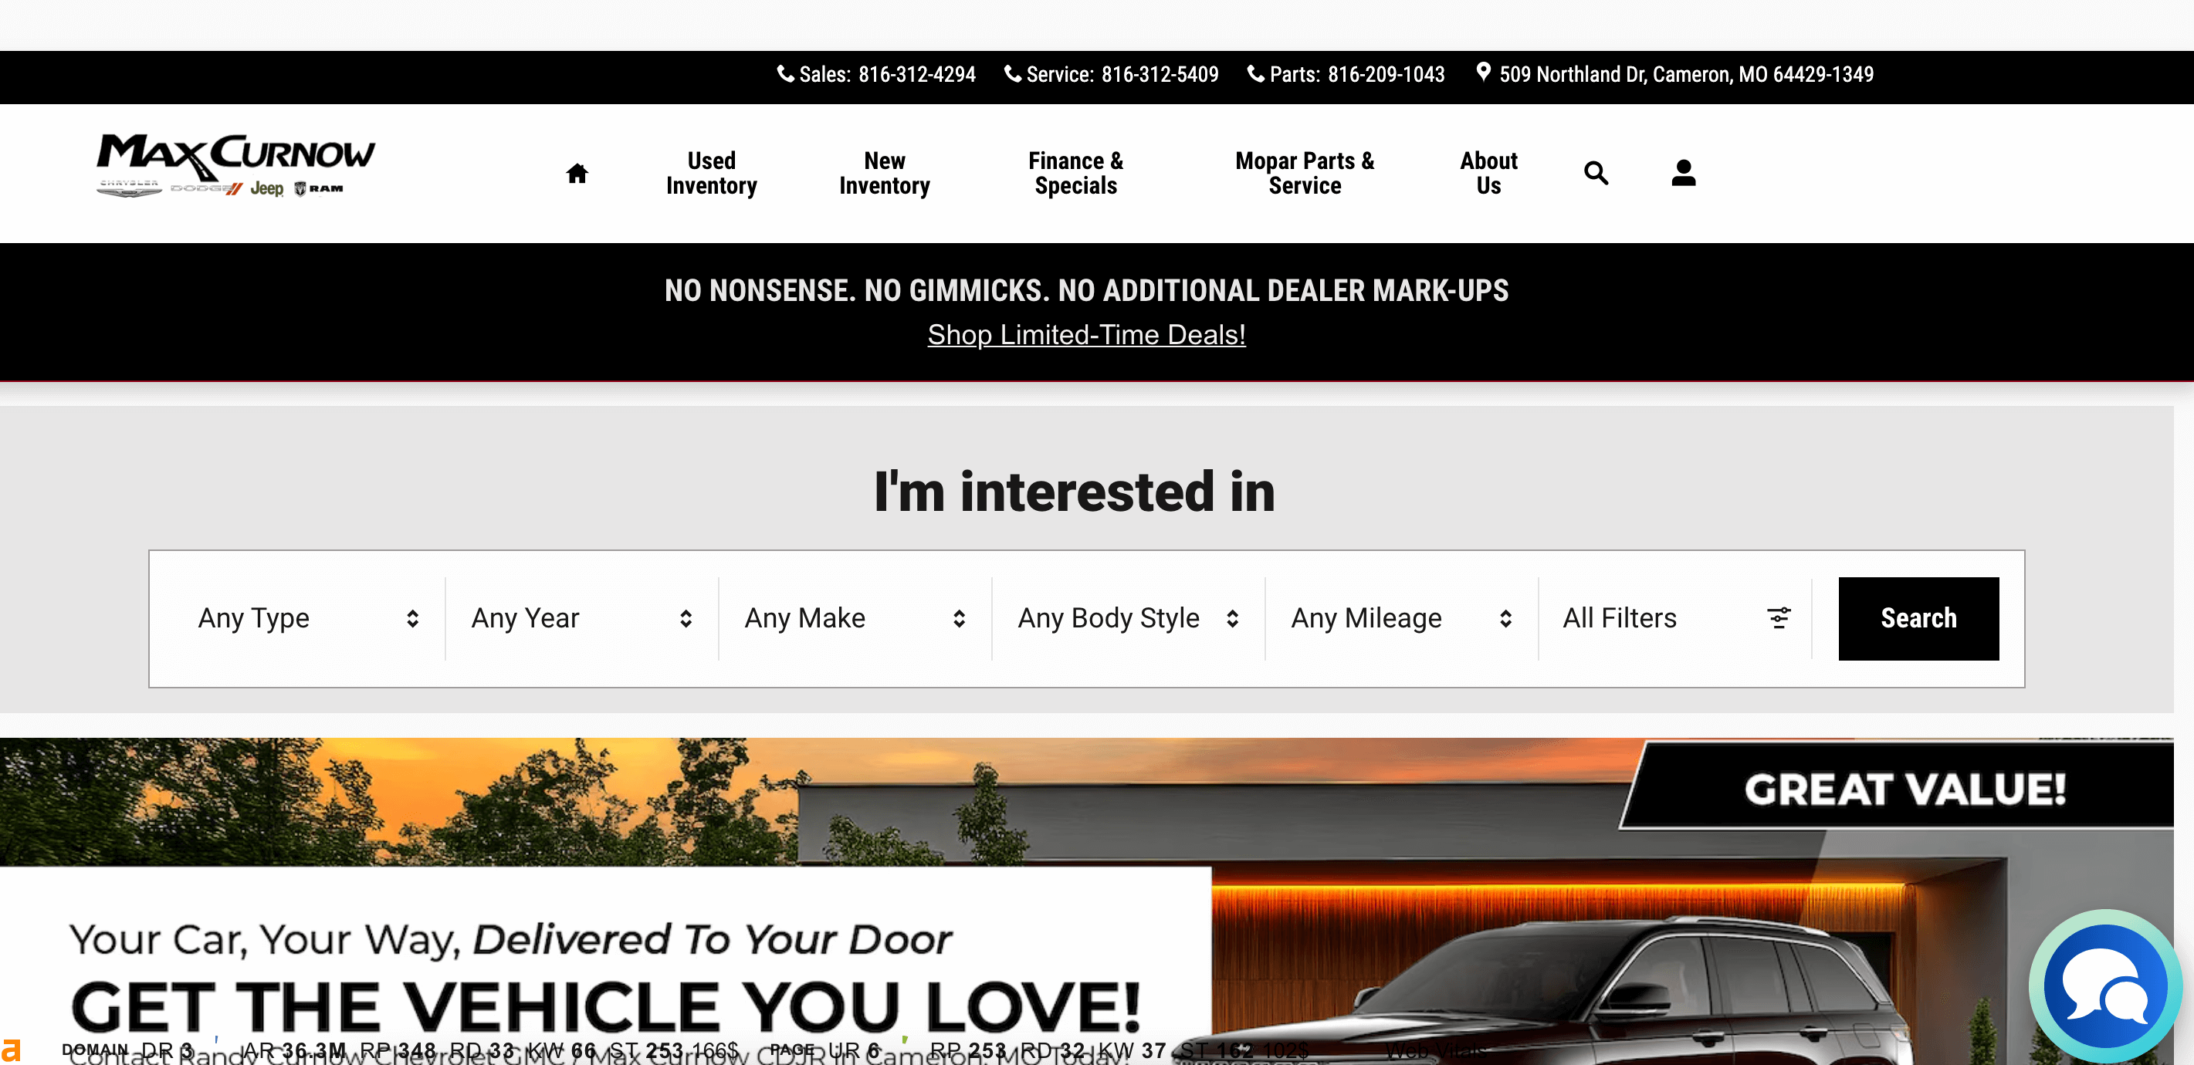Click the home icon in navigation

[577, 173]
